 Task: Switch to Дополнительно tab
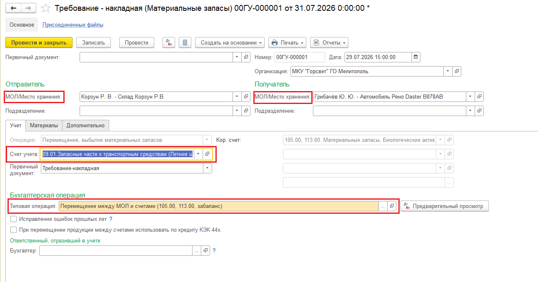click(x=86, y=125)
